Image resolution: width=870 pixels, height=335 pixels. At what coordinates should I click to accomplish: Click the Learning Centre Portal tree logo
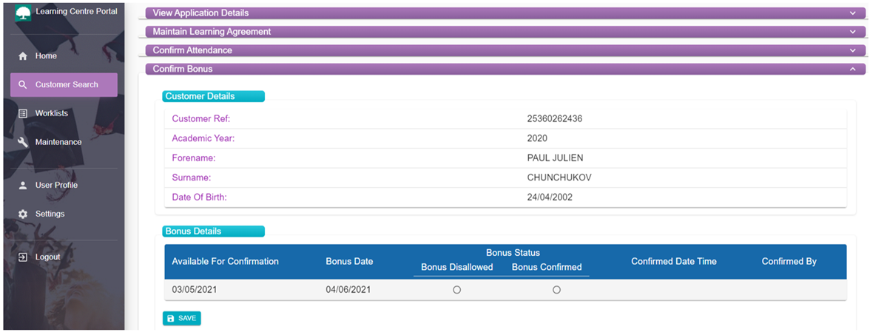tap(23, 13)
